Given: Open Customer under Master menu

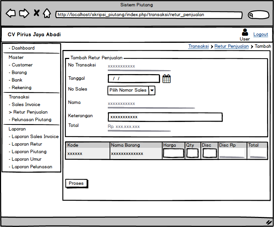Looking at the screenshot, I should click(x=21, y=65).
